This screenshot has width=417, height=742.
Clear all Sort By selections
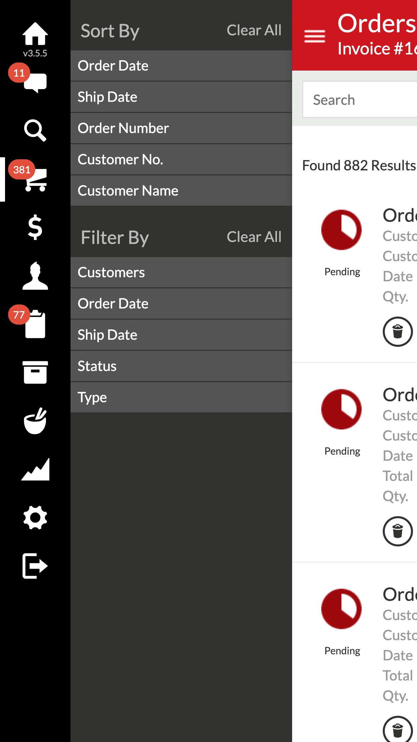pyautogui.click(x=254, y=30)
